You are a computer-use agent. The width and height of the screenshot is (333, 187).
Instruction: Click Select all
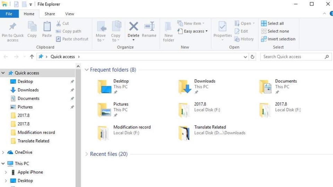pos(273,23)
